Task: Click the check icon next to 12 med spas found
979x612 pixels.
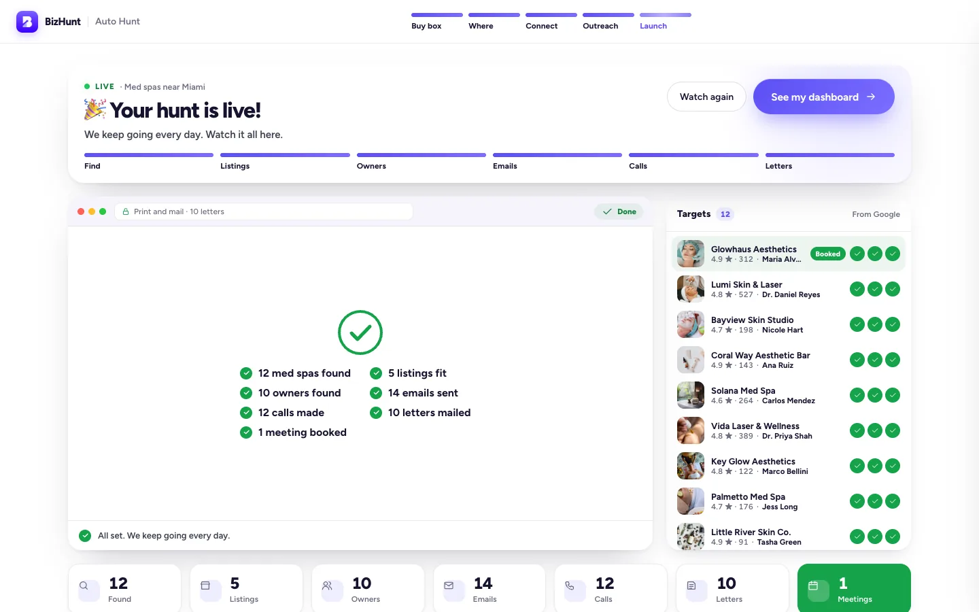Action: click(246, 373)
